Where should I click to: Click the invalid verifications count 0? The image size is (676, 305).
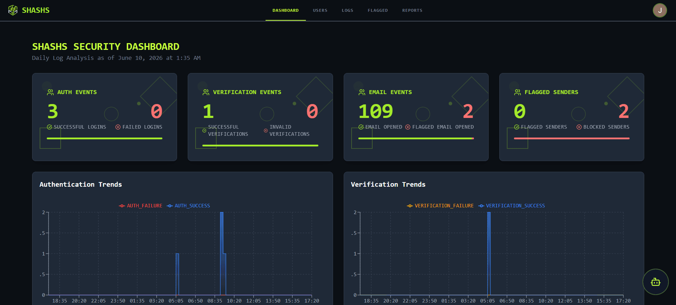pyautogui.click(x=312, y=111)
